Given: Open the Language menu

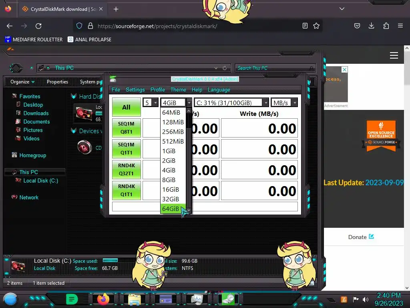Looking at the screenshot, I should (219, 89).
